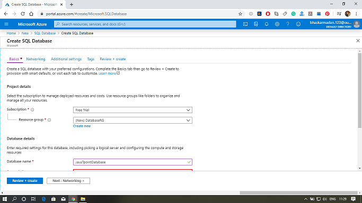Open Task View on the taskbar
The image size is (362, 203).
click(33, 199)
